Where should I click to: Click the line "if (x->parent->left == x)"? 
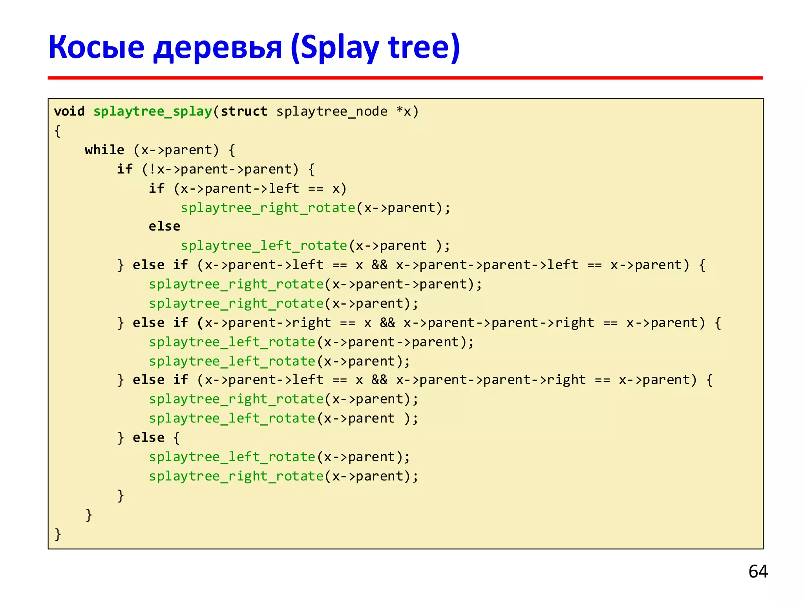pyautogui.click(x=248, y=188)
